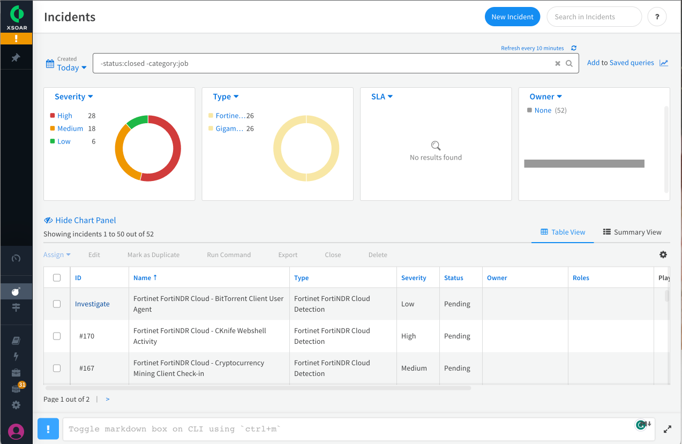Open the dashboard gauge icon in sidebar
This screenshot has width=682, height=444.
[x=16, y=258]
